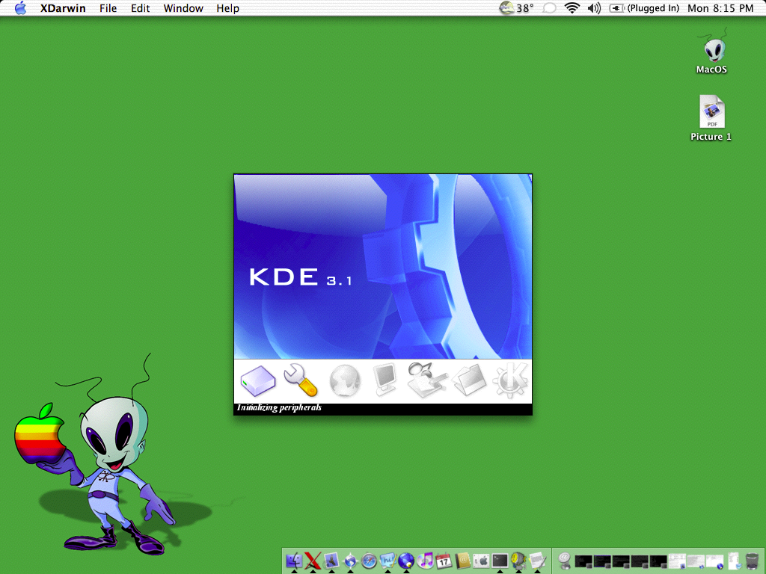Select the Picture 1 PDF file
This screenshot has height=574, width=766.
click(x=711, y=118)
